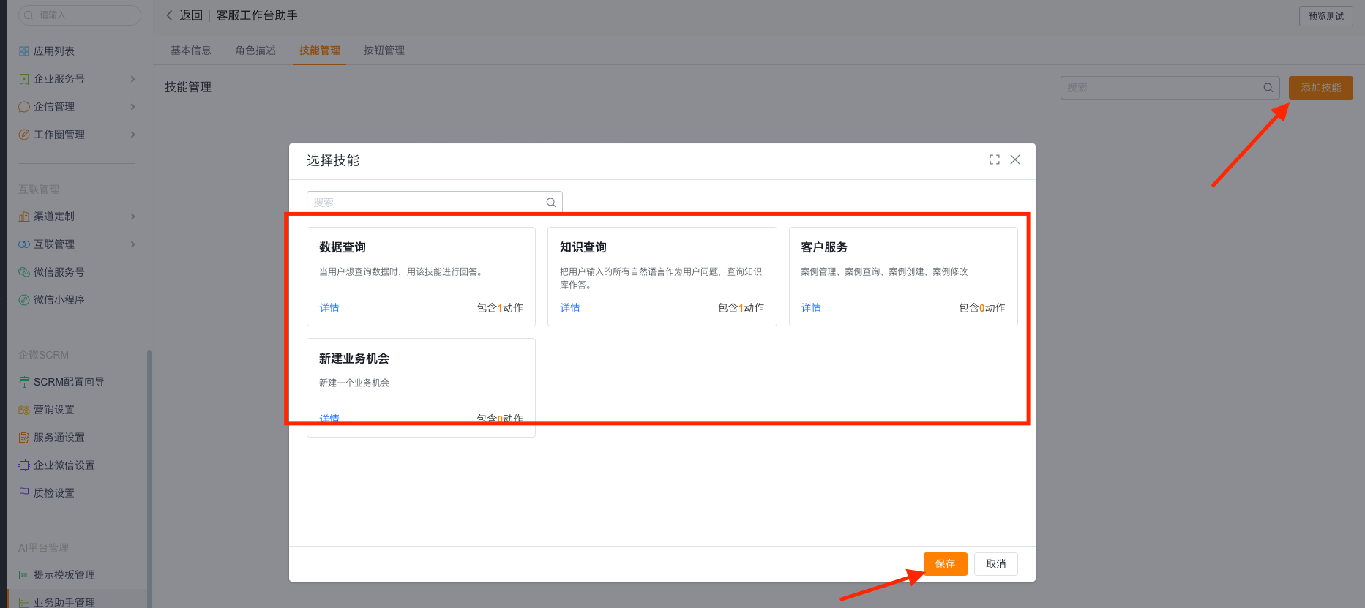Expand 渠道定制 chevron
The height and width of the screenshot is (608, 1365).
coord(132,217)
